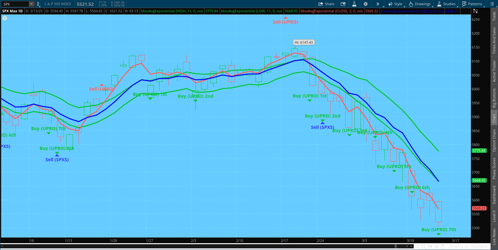
Task: Open the Patterns menu
Action: click(x=472, y=4)
